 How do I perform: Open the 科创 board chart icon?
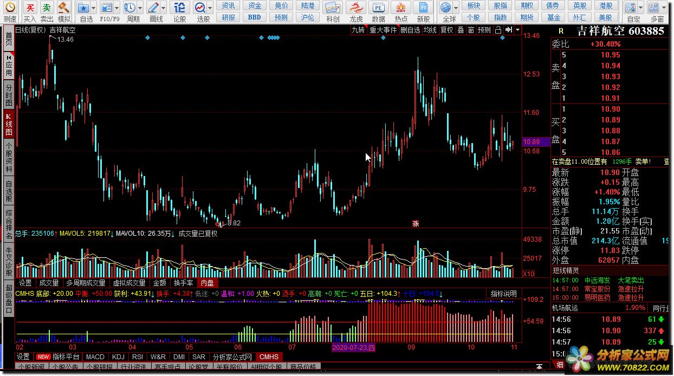(333, 8)
